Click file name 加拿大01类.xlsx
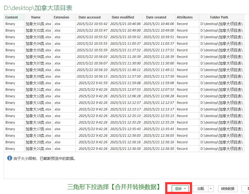Screen dimensions: 249x194 (38, 24)
